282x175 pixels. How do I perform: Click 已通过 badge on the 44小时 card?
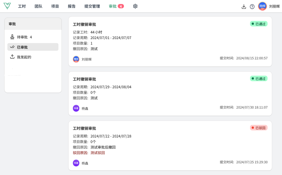point(259,24)
